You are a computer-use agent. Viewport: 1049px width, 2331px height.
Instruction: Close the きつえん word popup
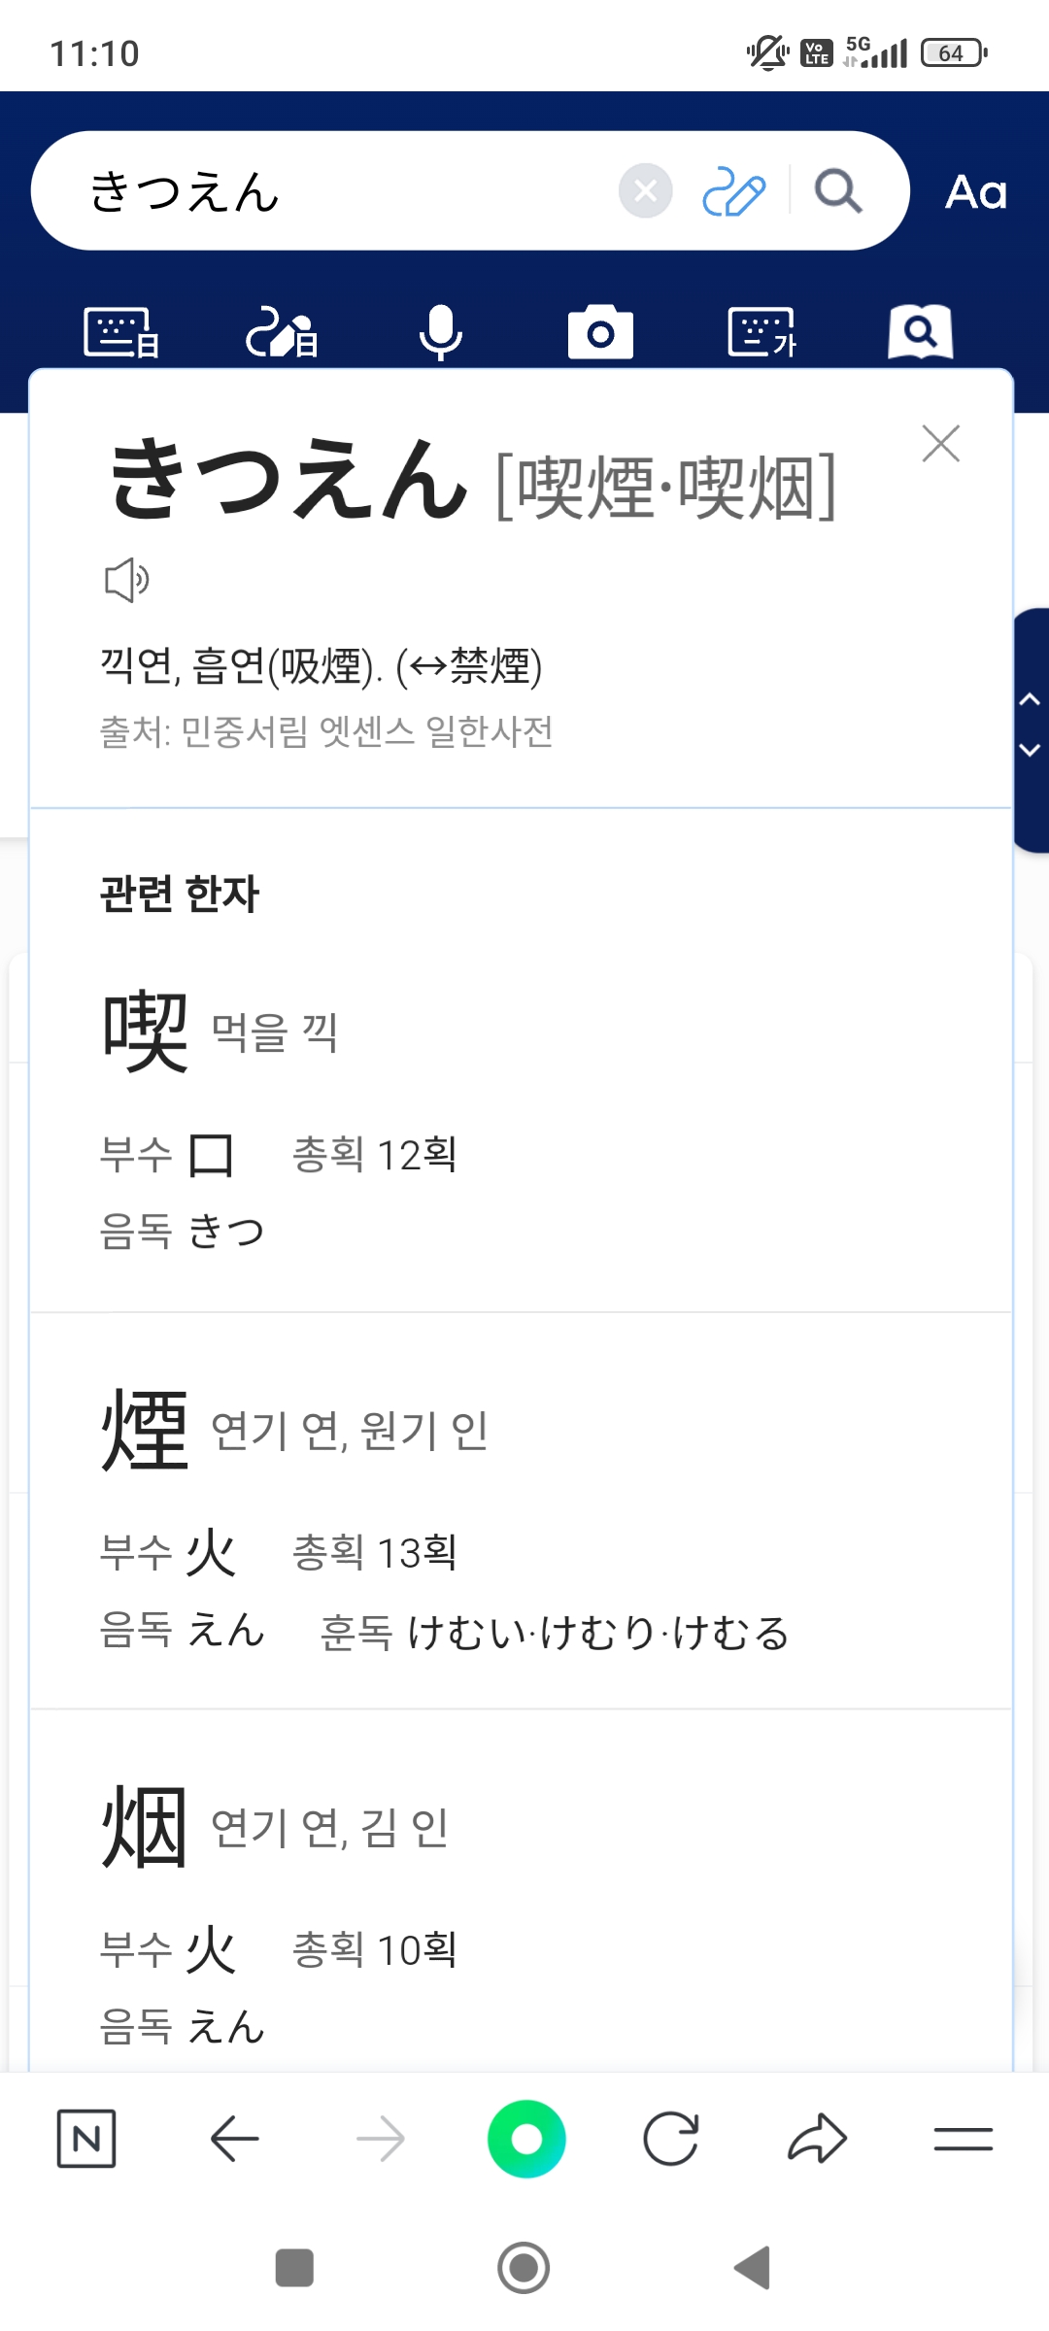point(940,444)
